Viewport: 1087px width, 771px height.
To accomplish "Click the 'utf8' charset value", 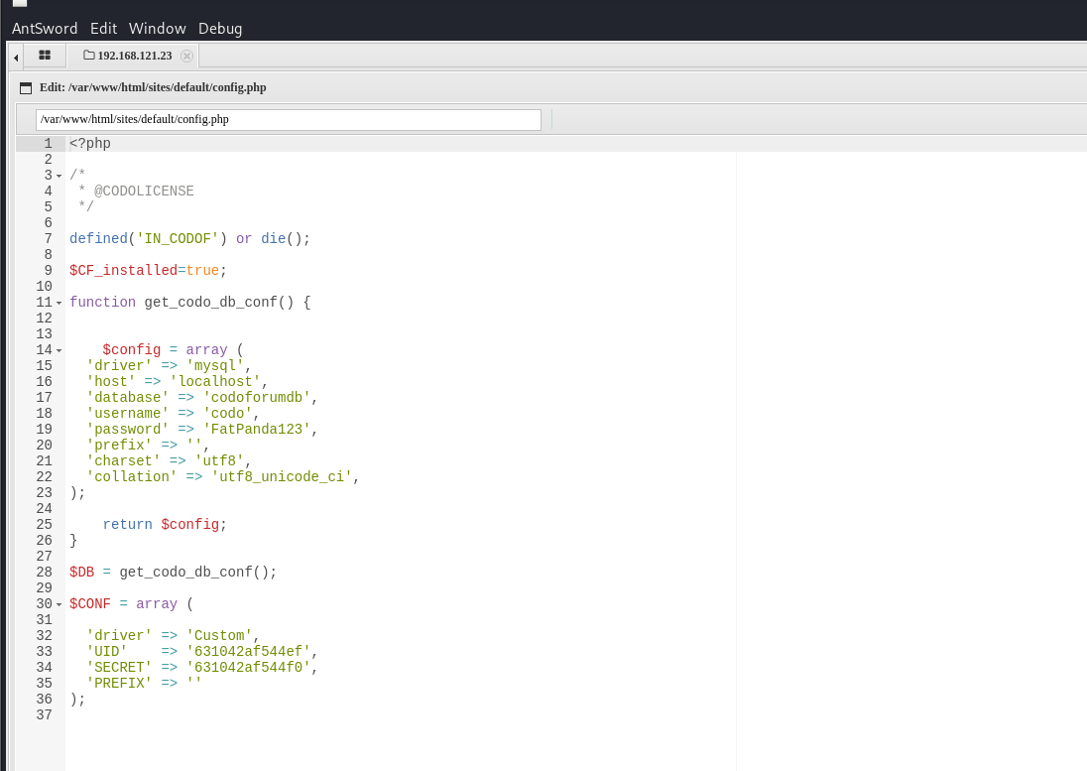I will click(219, 461).
